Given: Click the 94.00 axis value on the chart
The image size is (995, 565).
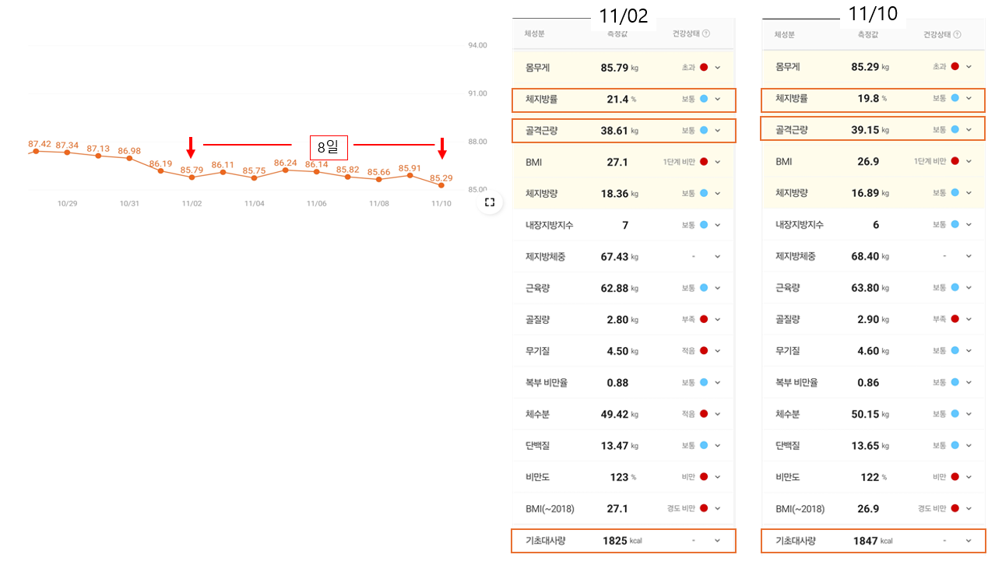Looking at the screenshot, I should click(477, 46).
